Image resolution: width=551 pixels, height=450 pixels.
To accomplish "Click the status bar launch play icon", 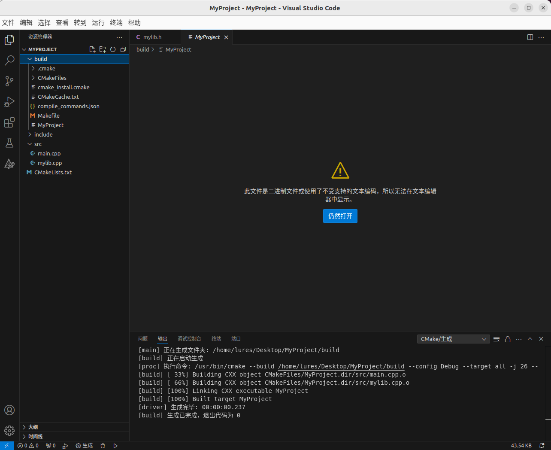I will click(x=115, y=446).
